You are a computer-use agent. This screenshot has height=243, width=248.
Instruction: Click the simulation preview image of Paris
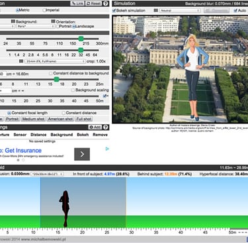pyautogui.click(x=180, y=69)
